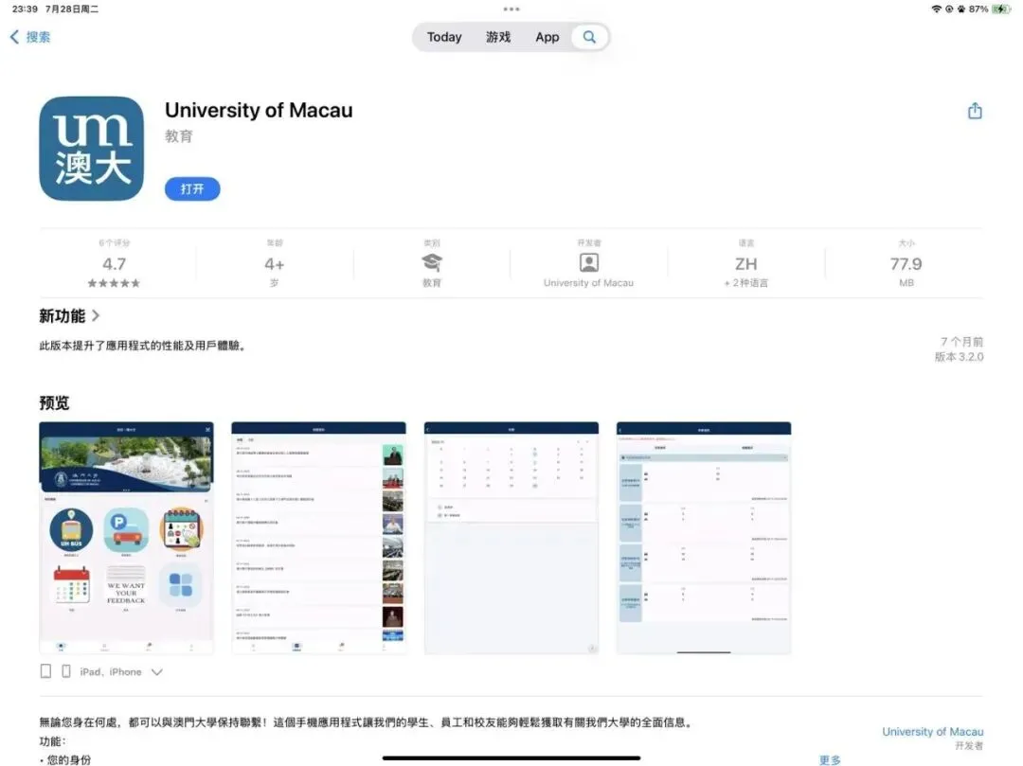Tap the + 2种语言 label
1023x766 pixels.
tap(746, 283)
